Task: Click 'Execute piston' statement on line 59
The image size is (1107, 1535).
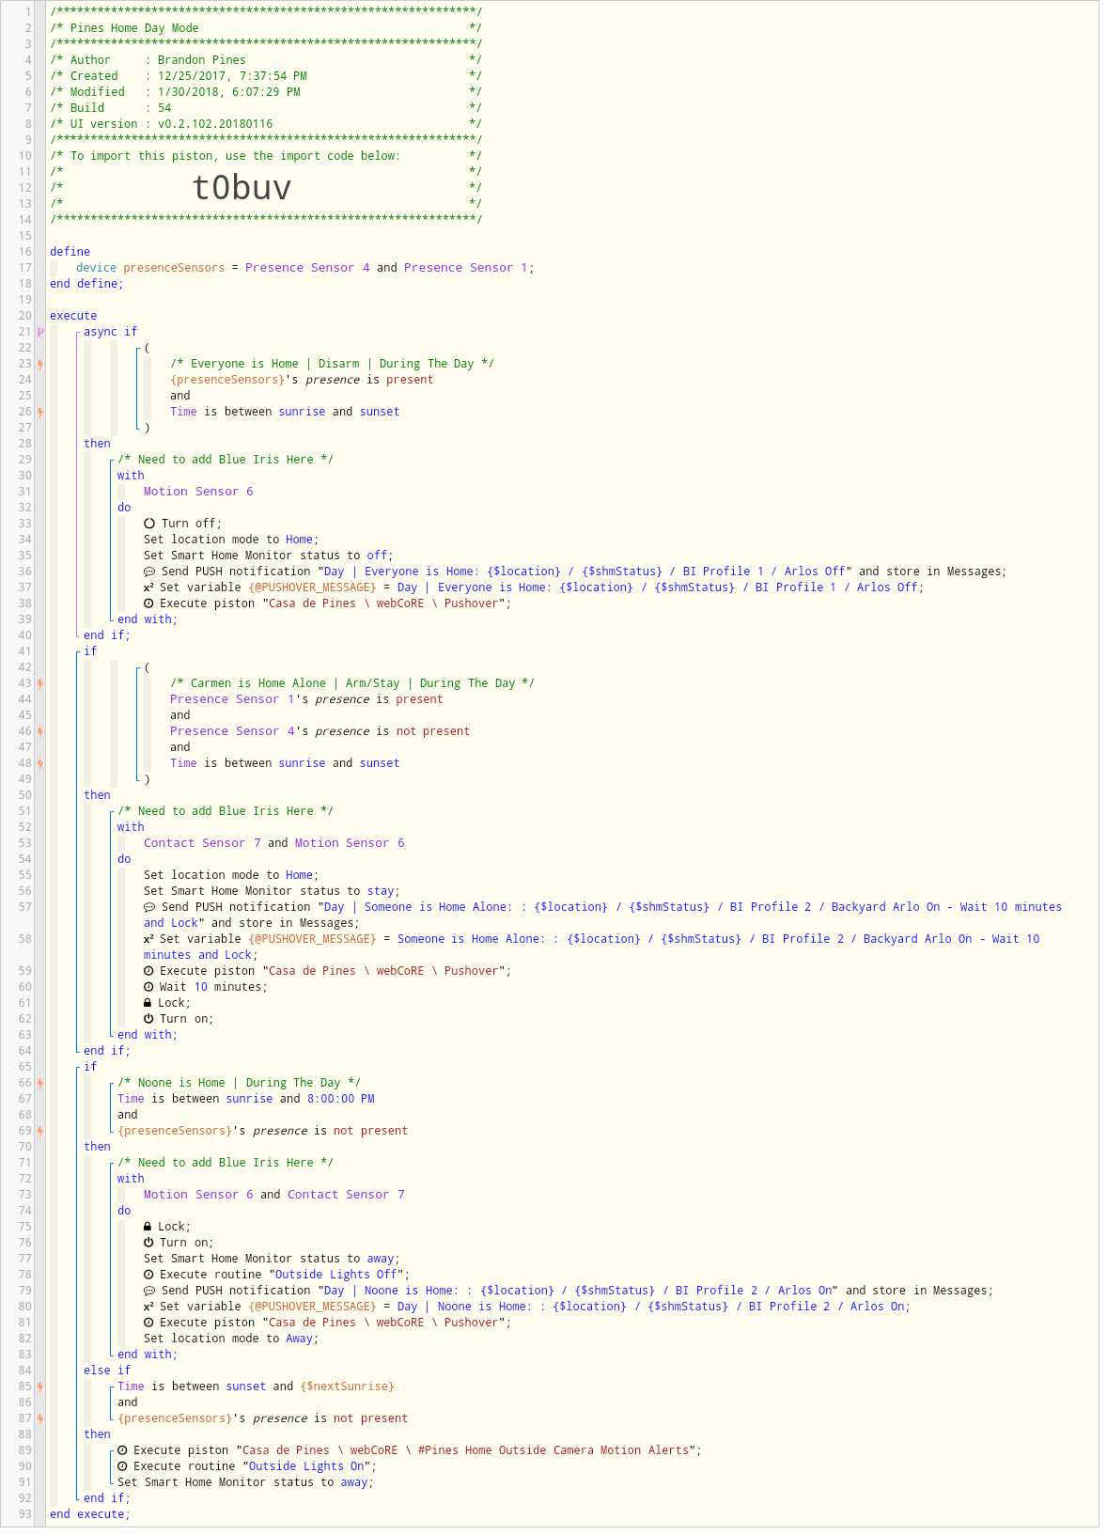Action: [328, 971]
